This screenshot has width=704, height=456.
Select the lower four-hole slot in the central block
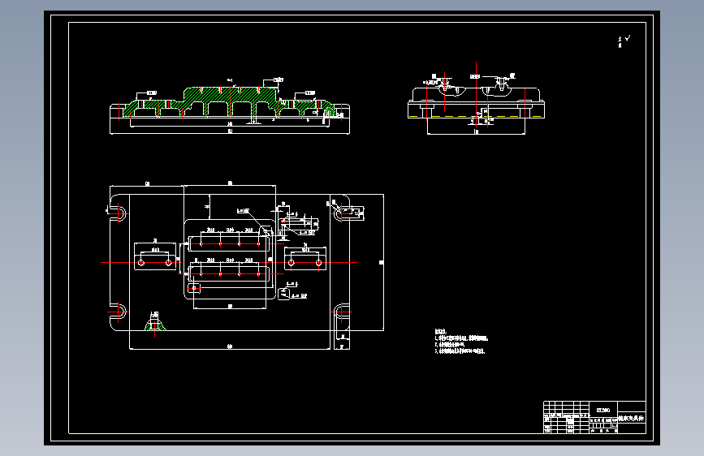pos(229,273)
